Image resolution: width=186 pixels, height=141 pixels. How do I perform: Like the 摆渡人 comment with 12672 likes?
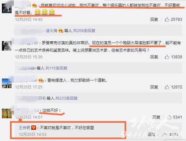pos(167,87)
